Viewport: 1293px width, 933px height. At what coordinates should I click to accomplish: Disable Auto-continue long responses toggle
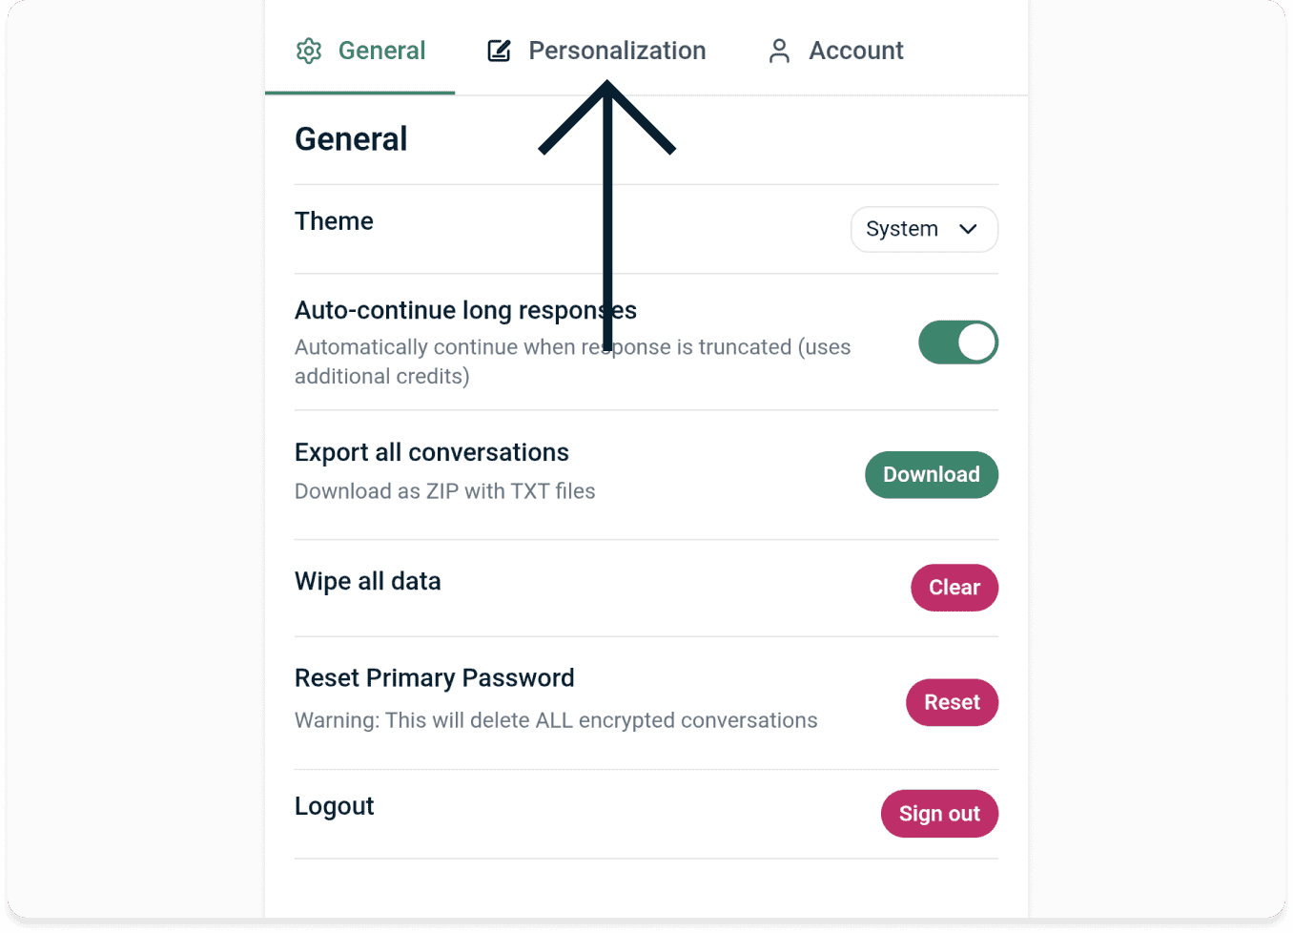click(957, 342)
